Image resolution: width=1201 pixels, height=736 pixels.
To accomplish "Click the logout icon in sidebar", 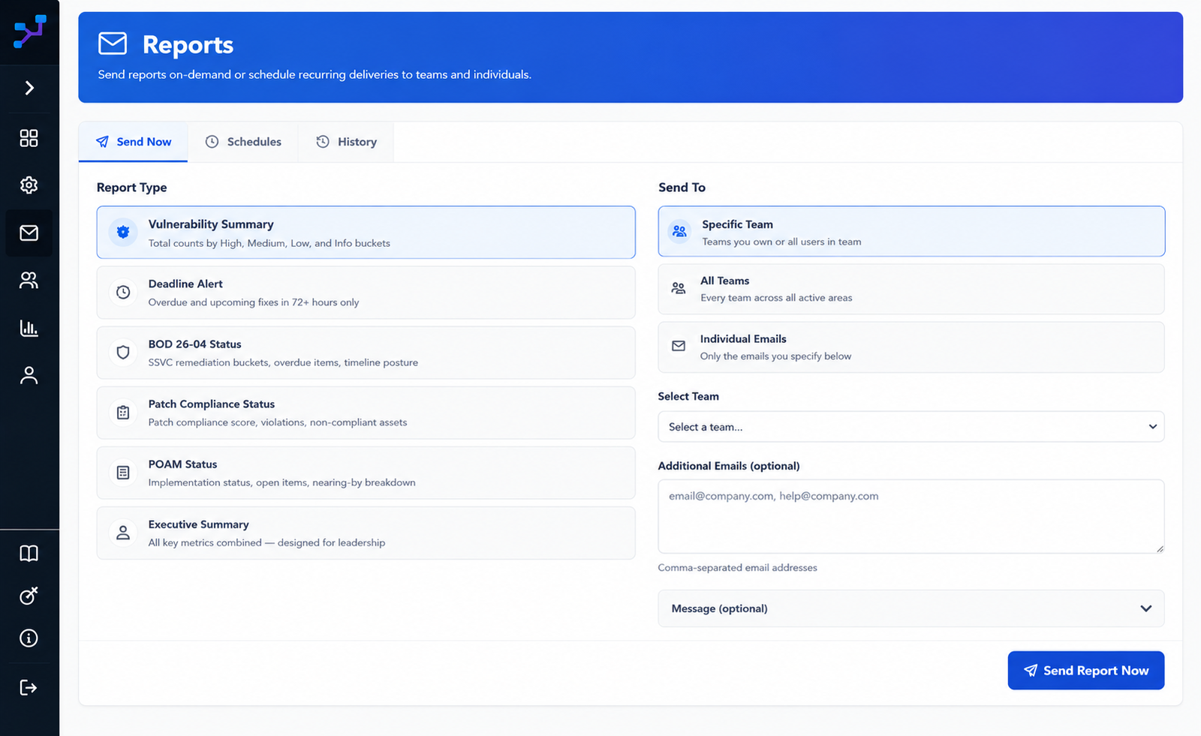I will coord(29,687).
